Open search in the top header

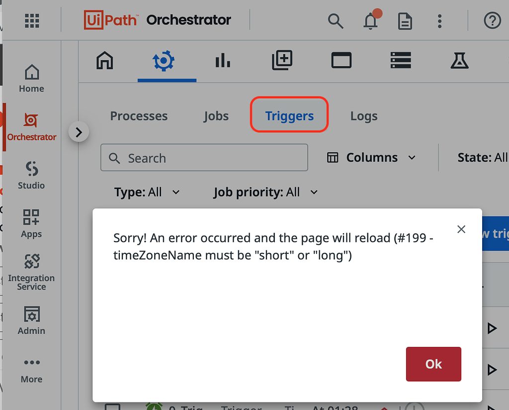coord(336,21)
